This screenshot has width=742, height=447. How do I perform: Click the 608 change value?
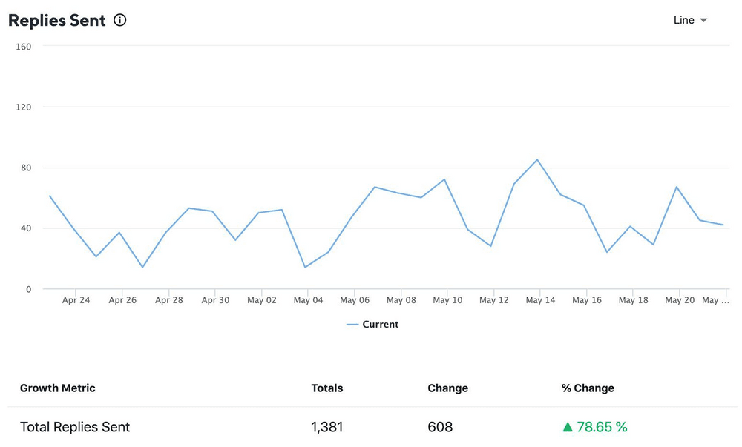(440, 427)
